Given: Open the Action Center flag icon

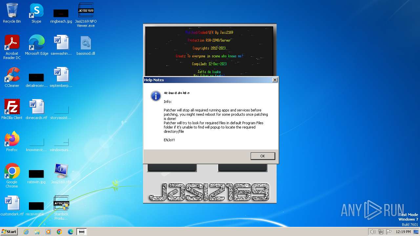Looking at the screenshot, I should coord(389,232).
